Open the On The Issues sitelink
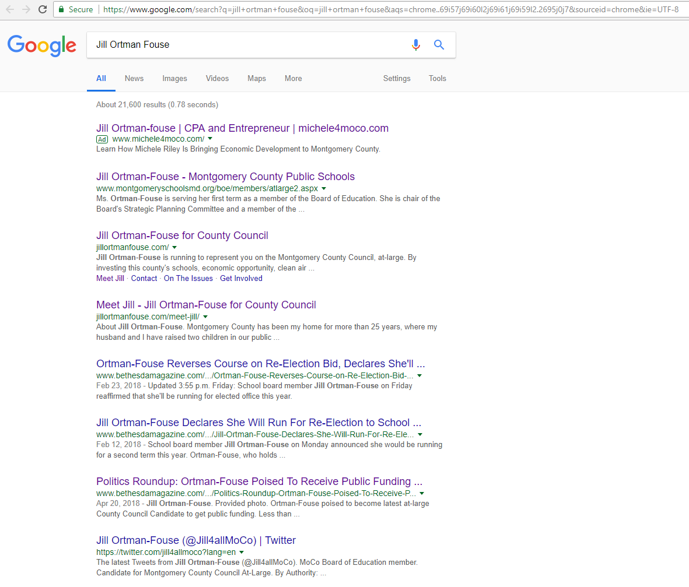 [188, 279]
